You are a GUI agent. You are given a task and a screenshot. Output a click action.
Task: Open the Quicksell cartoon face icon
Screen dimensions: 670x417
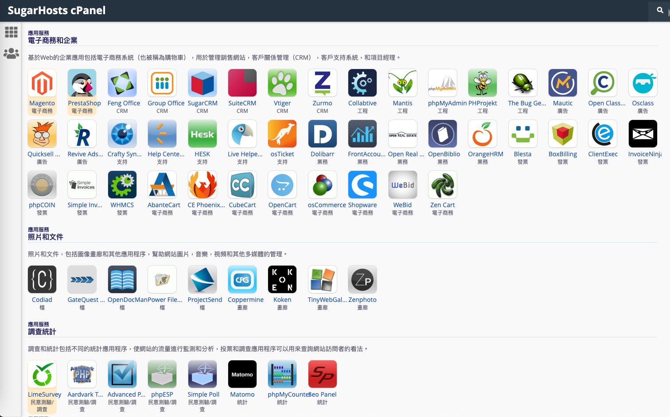coord(42,134)
